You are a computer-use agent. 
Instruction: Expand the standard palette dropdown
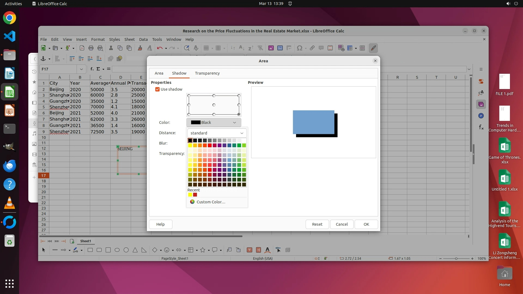[x=217, y=133]
